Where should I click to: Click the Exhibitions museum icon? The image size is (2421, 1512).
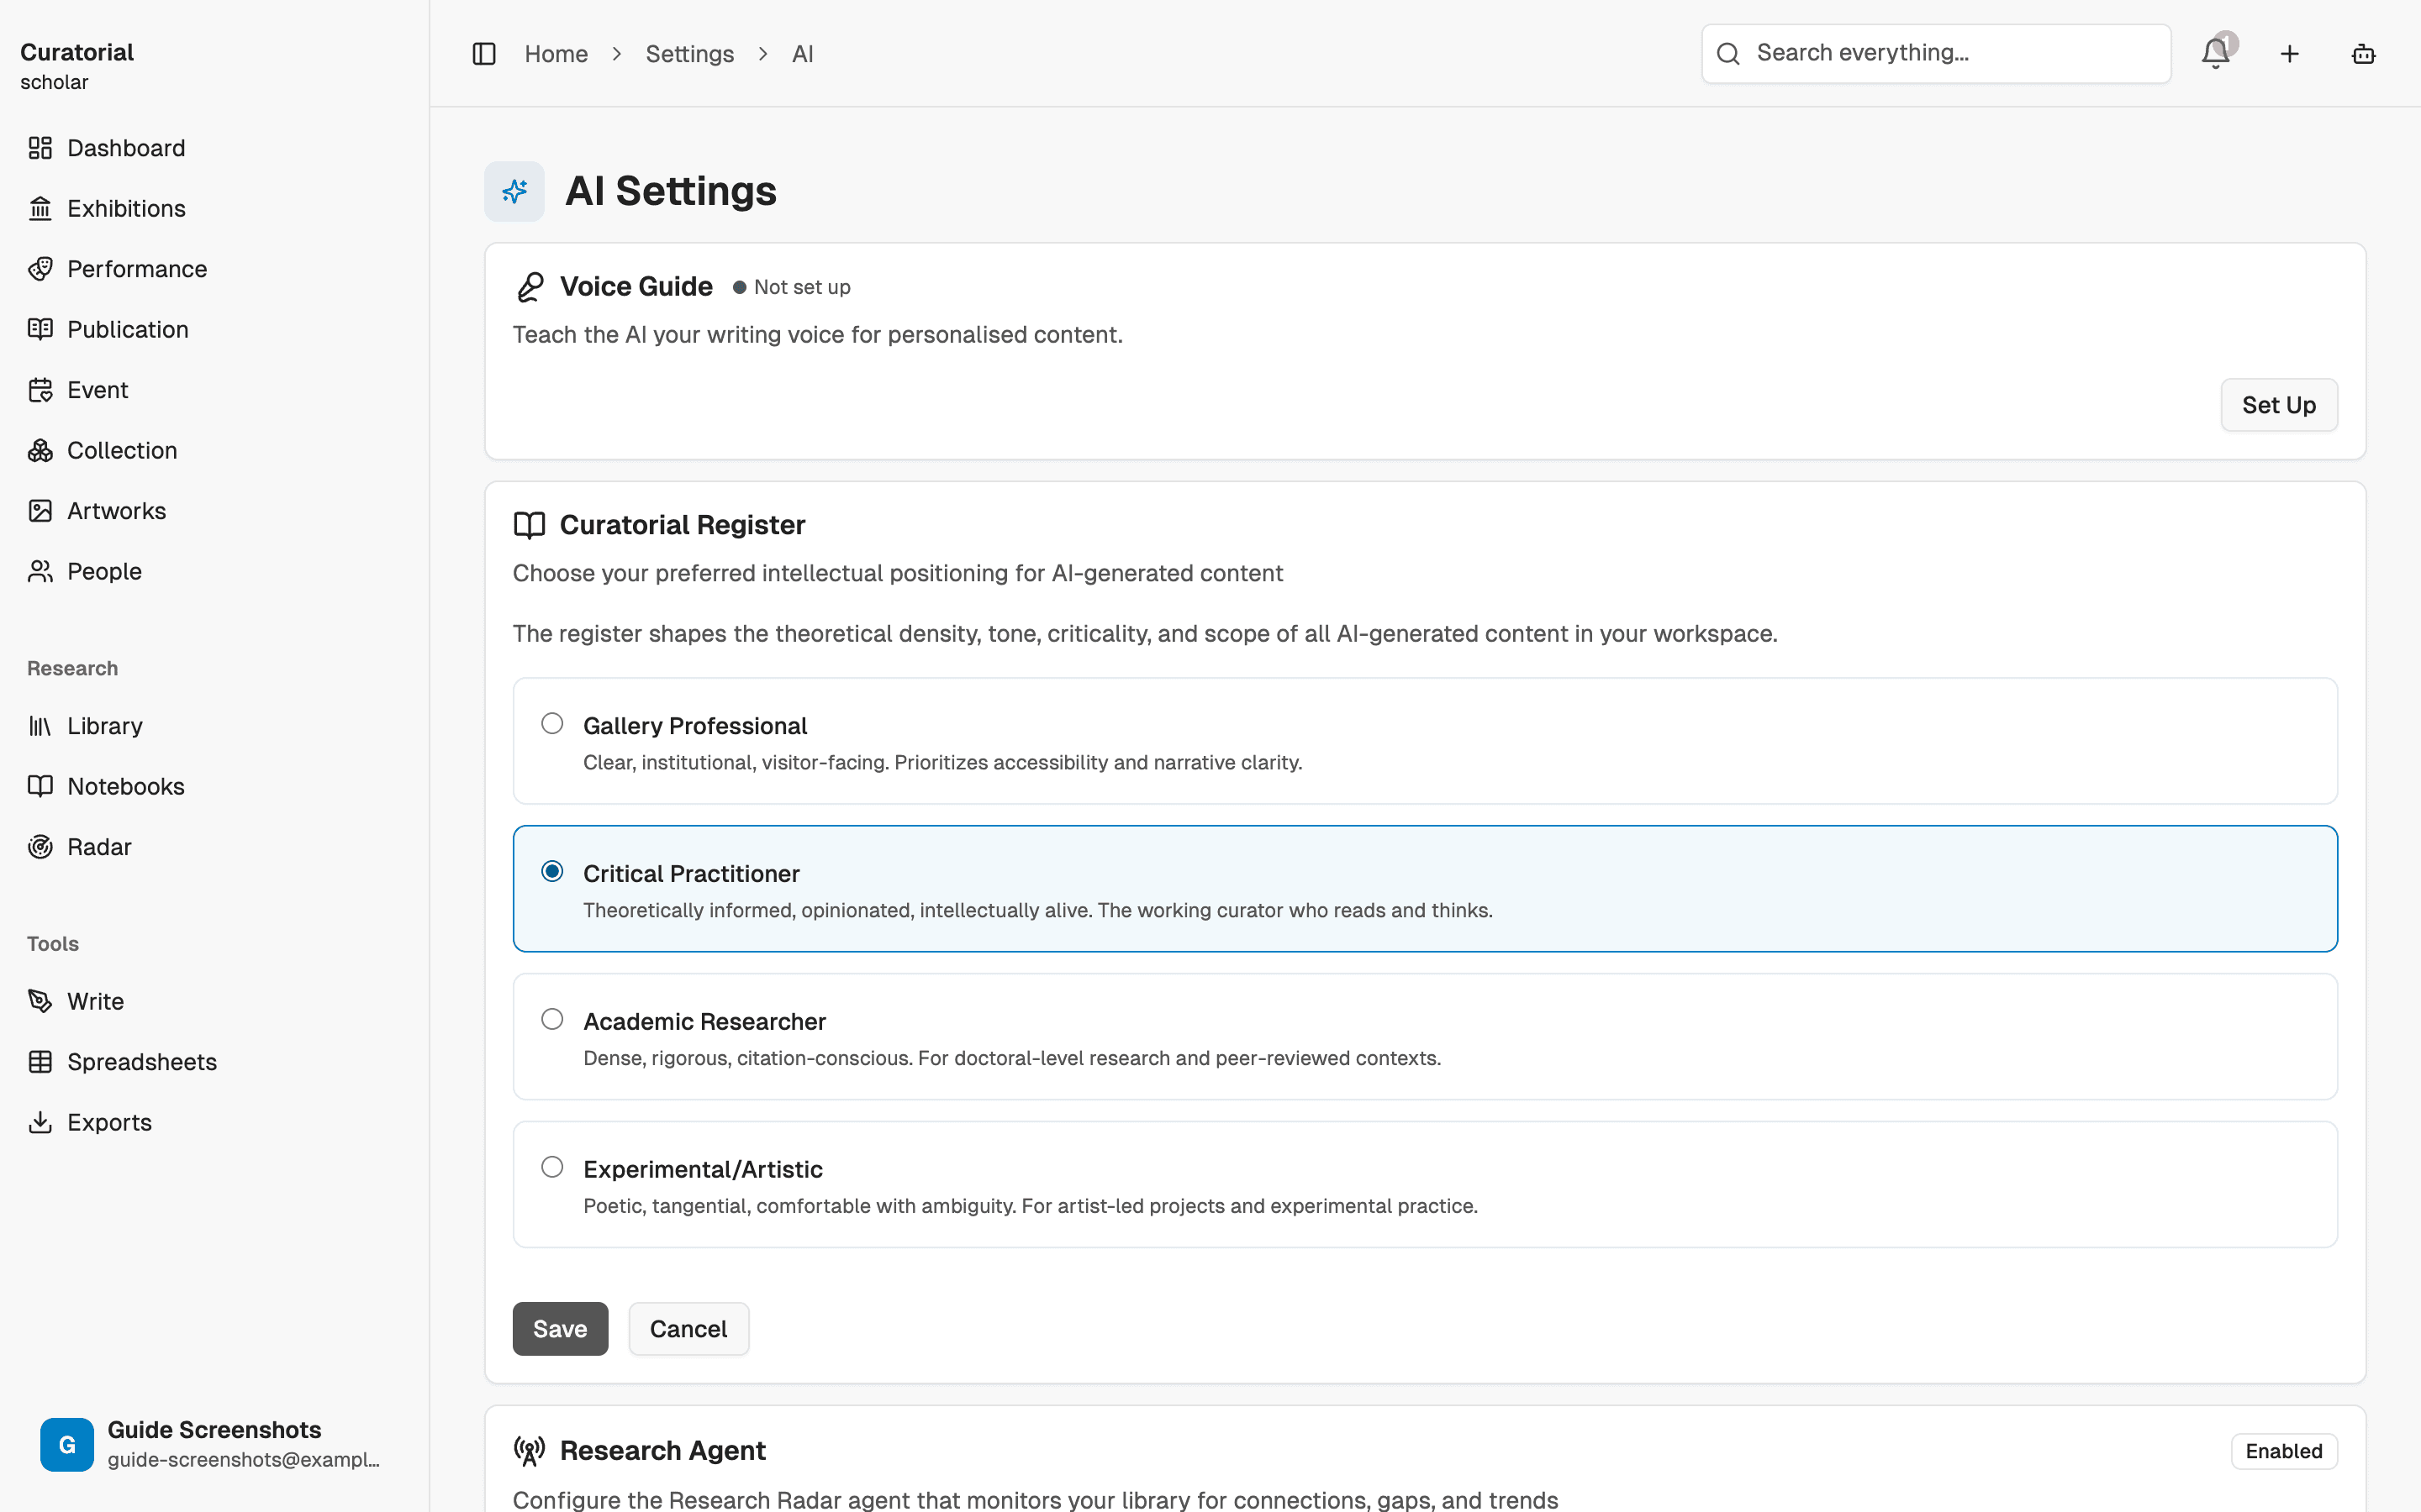point(40,208)
